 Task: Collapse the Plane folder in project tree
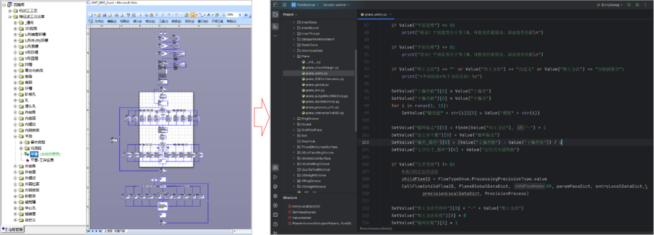[293, 56]
